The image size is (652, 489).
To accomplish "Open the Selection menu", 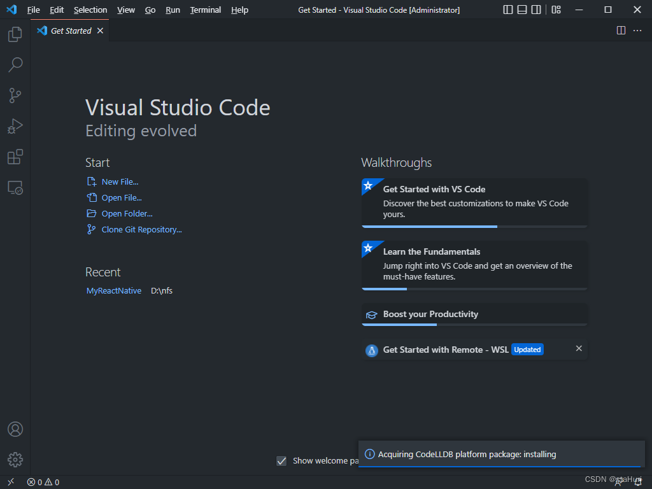I will (x=90, y=10).
